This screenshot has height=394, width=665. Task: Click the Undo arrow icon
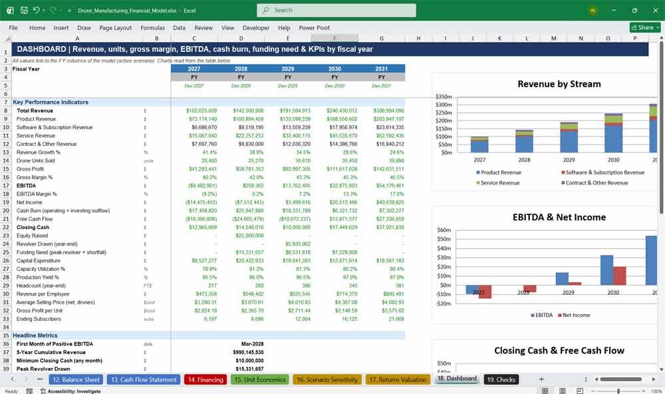[x=37, y=10]
